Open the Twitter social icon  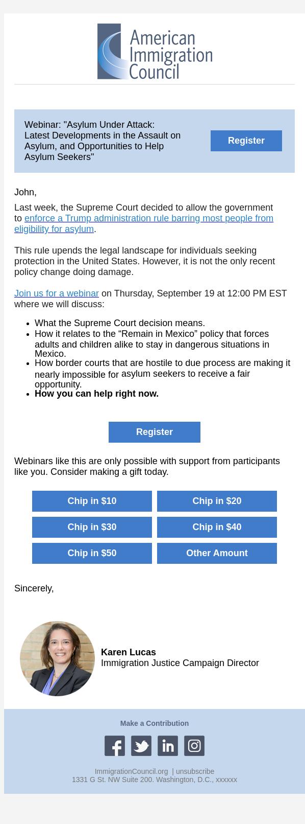(141, 746)
